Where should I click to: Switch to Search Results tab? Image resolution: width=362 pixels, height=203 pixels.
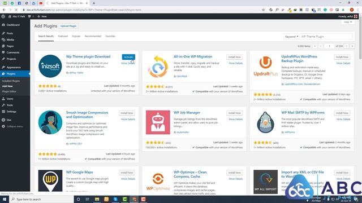(x=46, y=36)
